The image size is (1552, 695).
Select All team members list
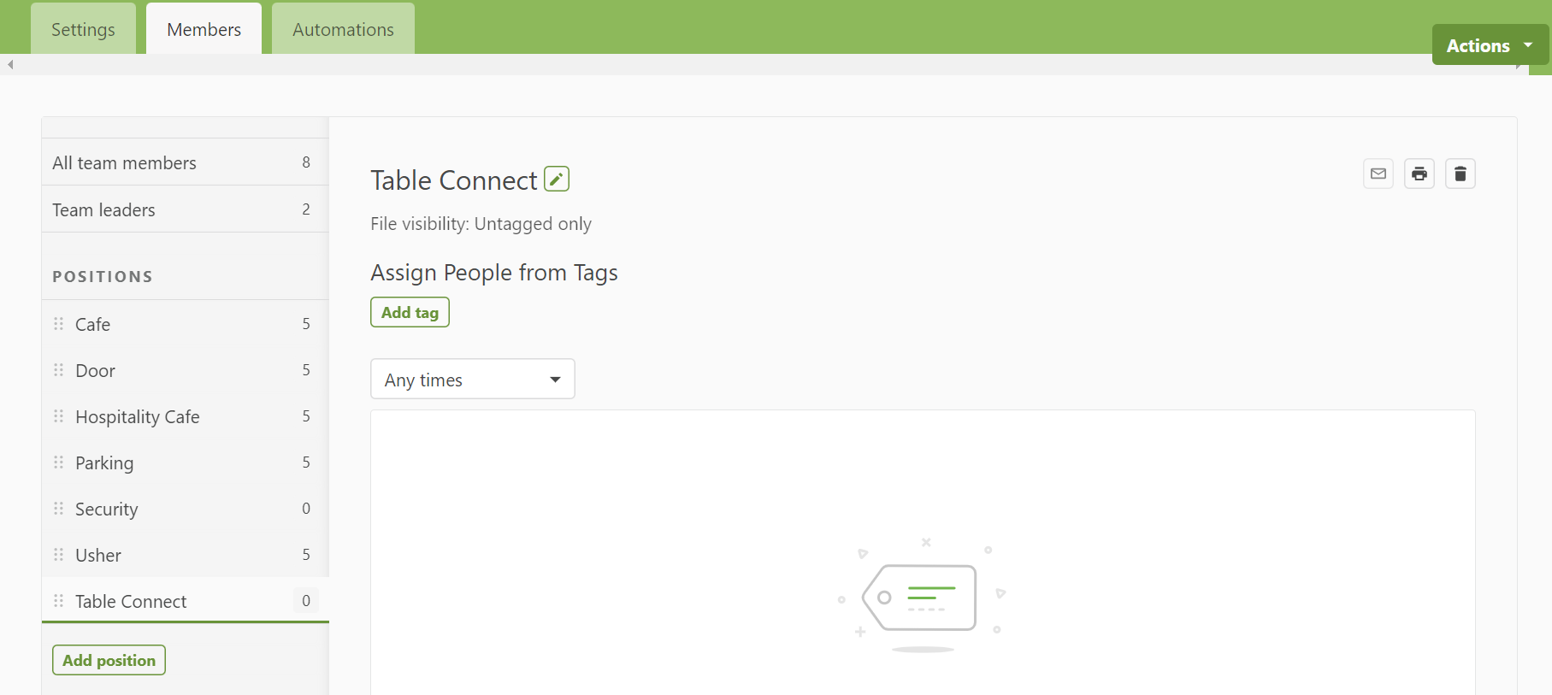click(x=125, y=162)
